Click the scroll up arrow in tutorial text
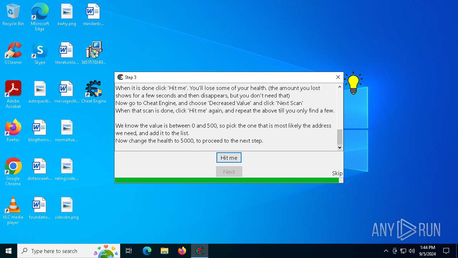 340,87
